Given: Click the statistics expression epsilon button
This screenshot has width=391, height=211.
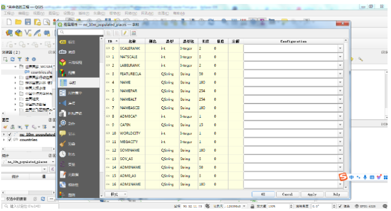Looking at the screenshot, I should [53, 169].
